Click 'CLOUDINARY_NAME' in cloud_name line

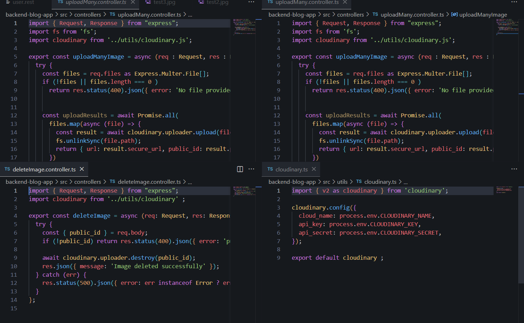point(406,216)
